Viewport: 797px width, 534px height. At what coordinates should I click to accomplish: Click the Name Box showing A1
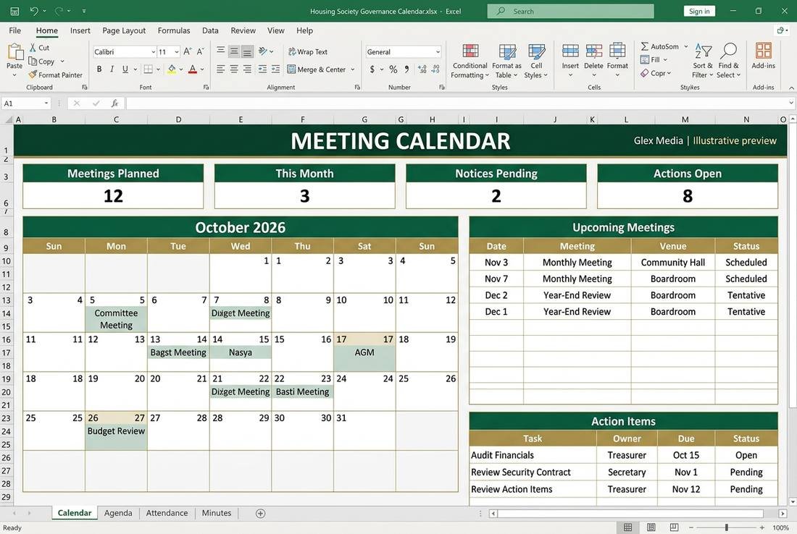point(26,103)
